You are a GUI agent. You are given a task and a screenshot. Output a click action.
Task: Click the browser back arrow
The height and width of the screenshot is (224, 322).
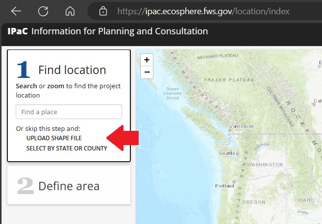(16, 11)
